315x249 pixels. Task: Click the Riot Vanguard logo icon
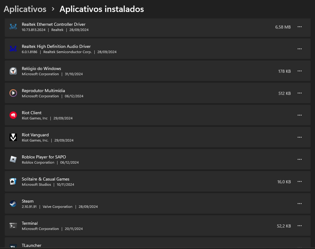tap(13, 137)
